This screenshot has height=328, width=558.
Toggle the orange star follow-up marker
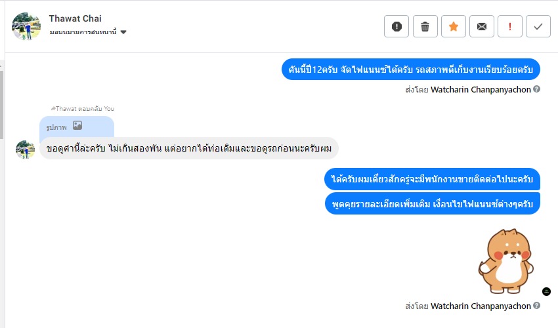pos(453,26)
